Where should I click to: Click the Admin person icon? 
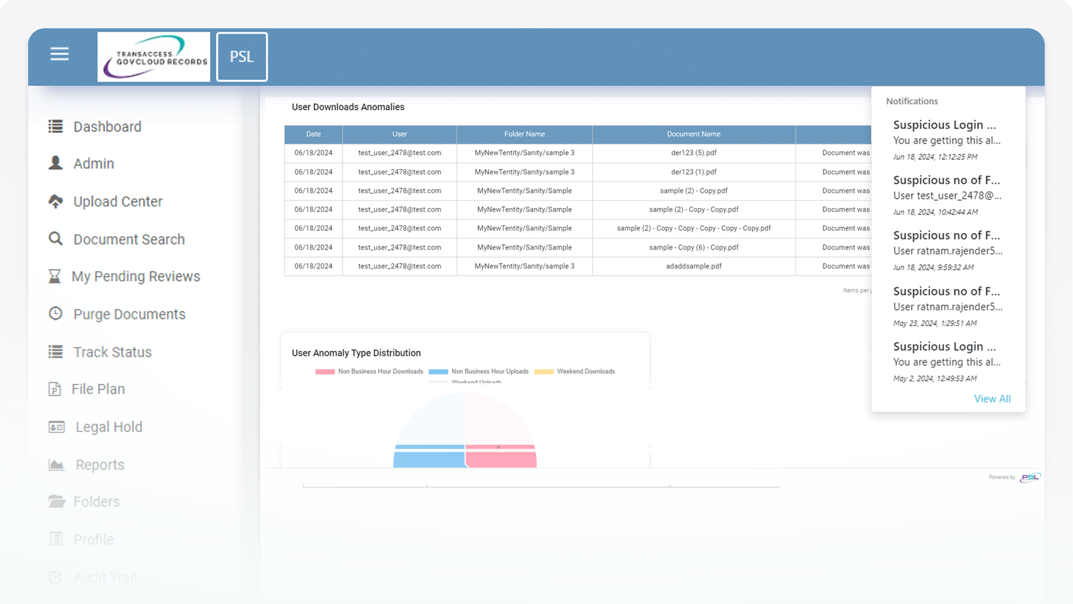click(x=56, y=163)
